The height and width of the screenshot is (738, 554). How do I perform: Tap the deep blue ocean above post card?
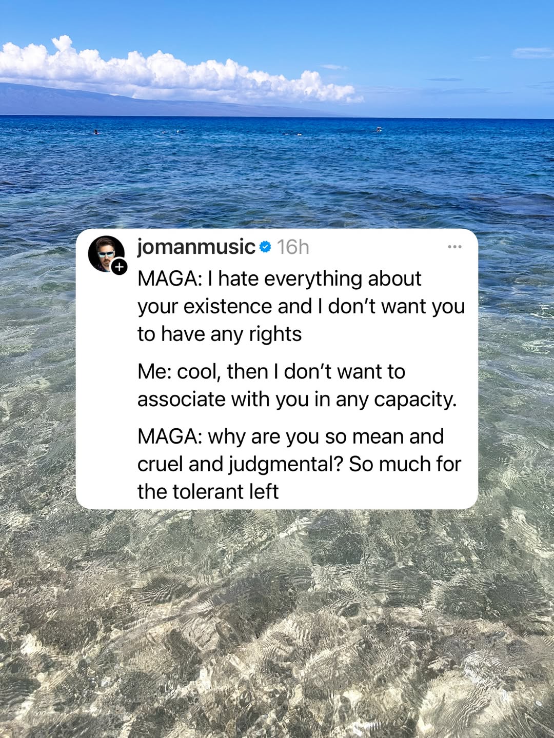point(277,169)
